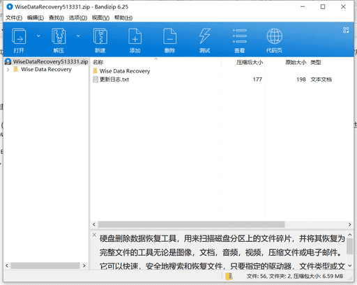Viewport: 357px width, 285px height.
Task: Click the archive icon in the status bar
Action: click(x=229, y=276)
